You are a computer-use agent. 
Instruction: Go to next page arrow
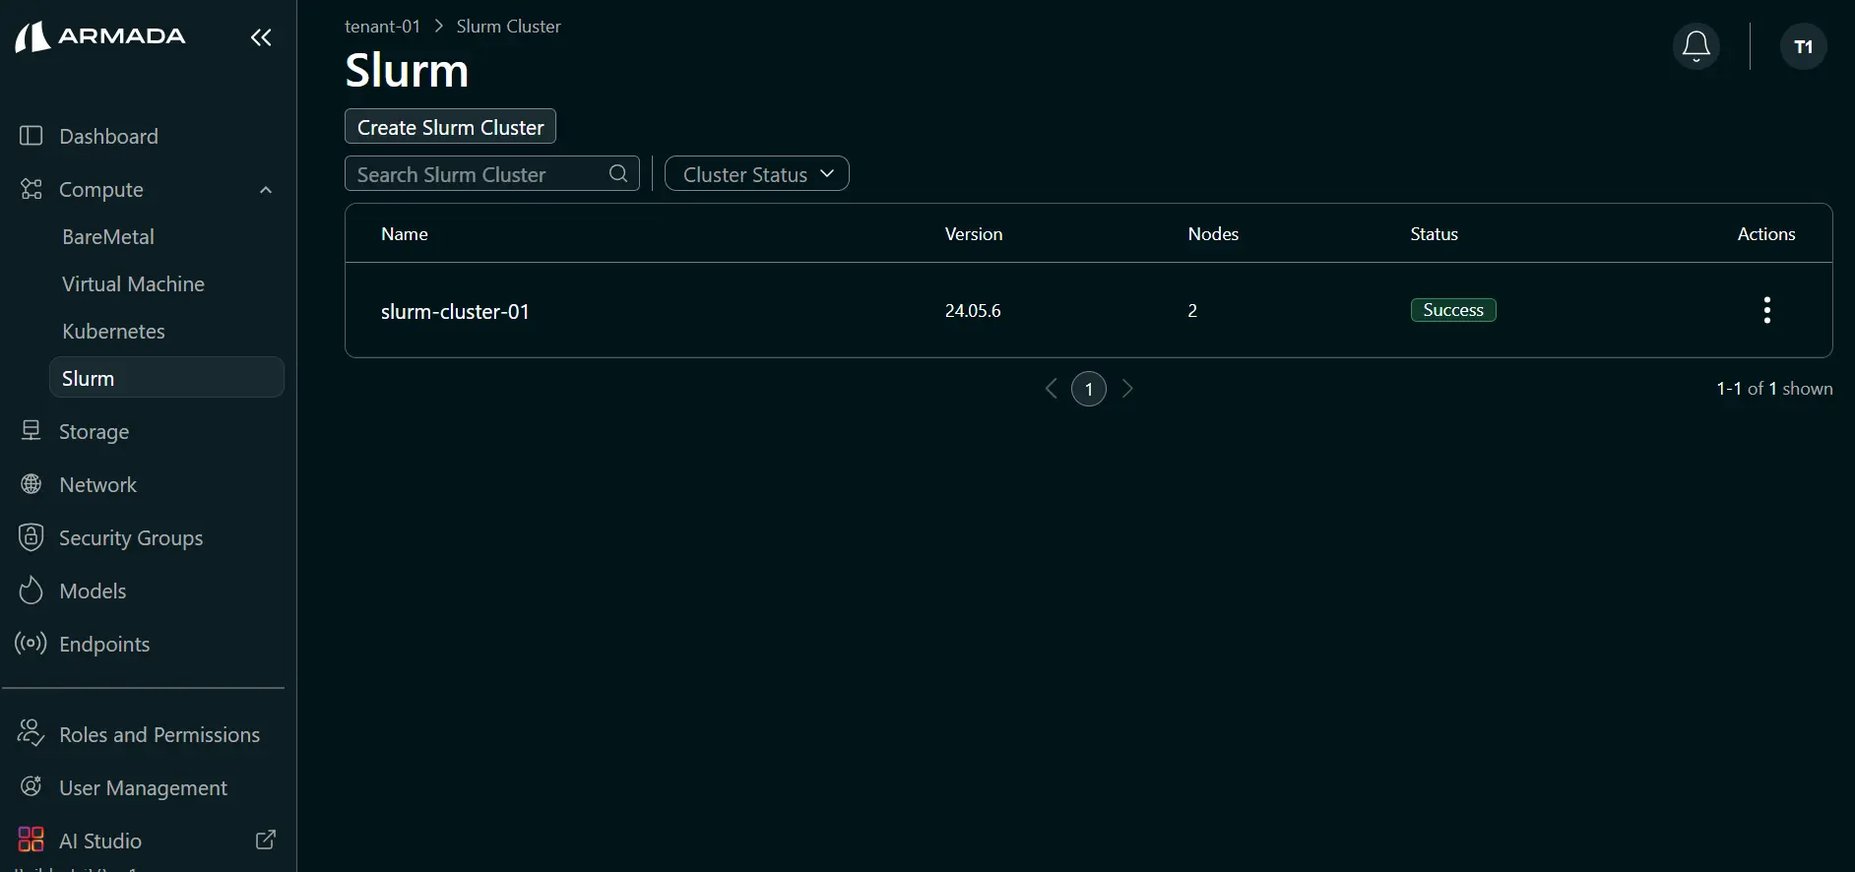click(1128, 389)
